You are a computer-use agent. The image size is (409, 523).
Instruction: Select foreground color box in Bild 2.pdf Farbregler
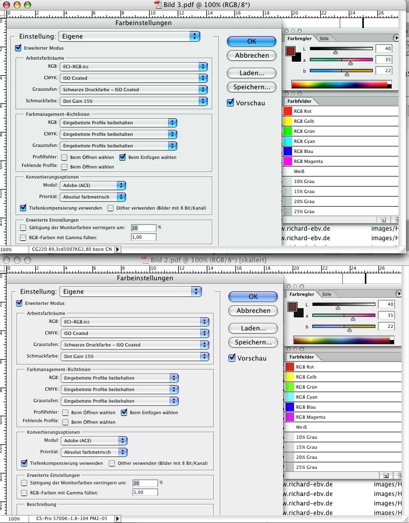[292, 307]
